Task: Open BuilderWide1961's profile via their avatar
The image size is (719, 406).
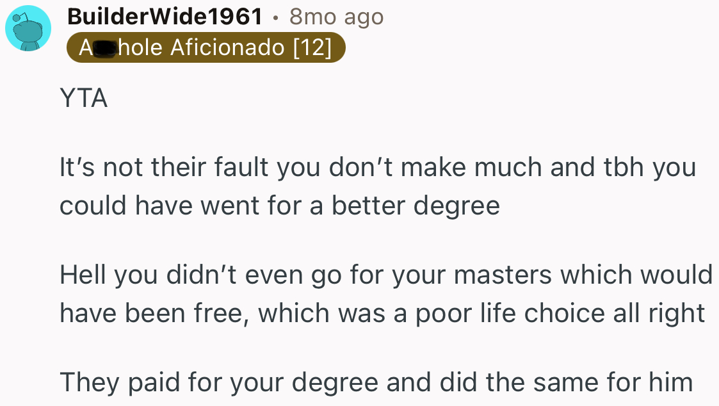Action: 28,28
